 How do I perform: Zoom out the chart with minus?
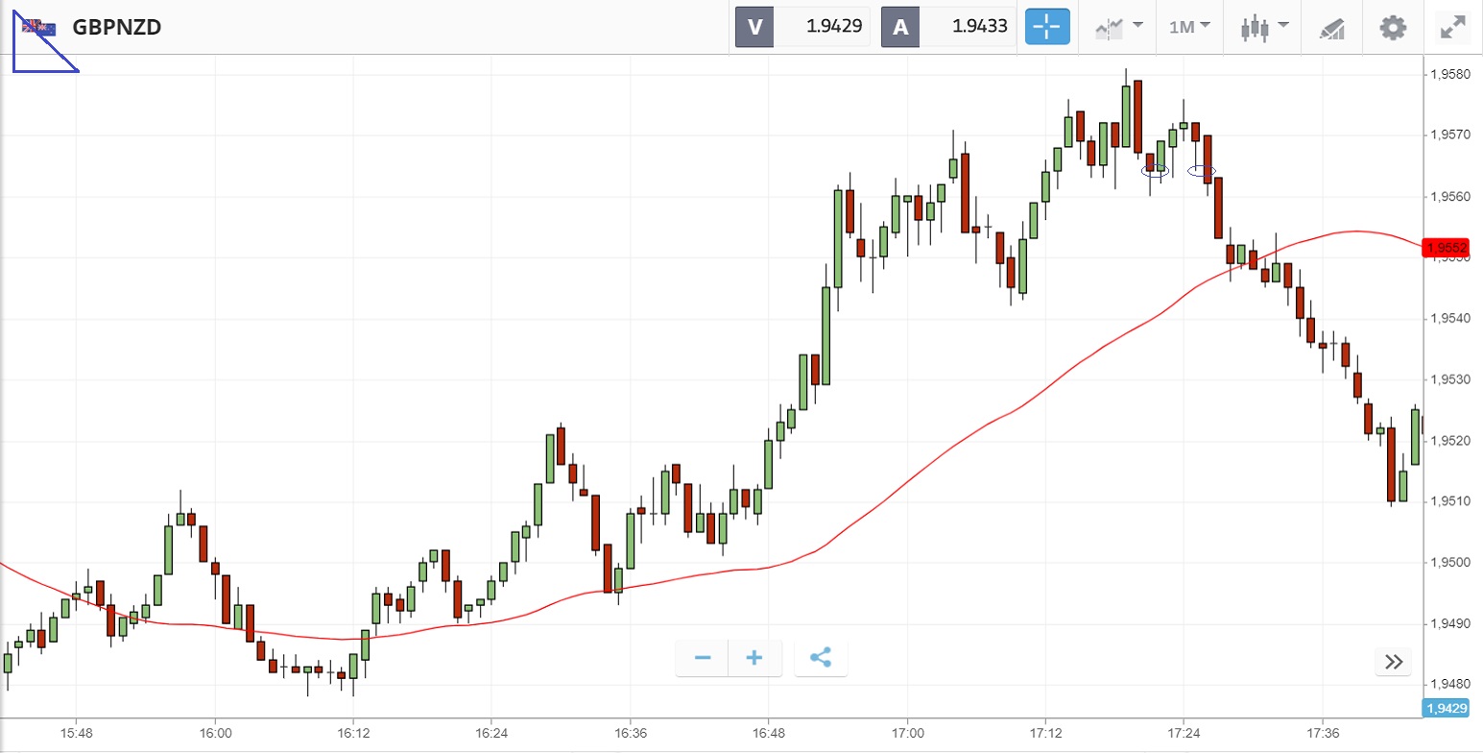coord(703,658)
